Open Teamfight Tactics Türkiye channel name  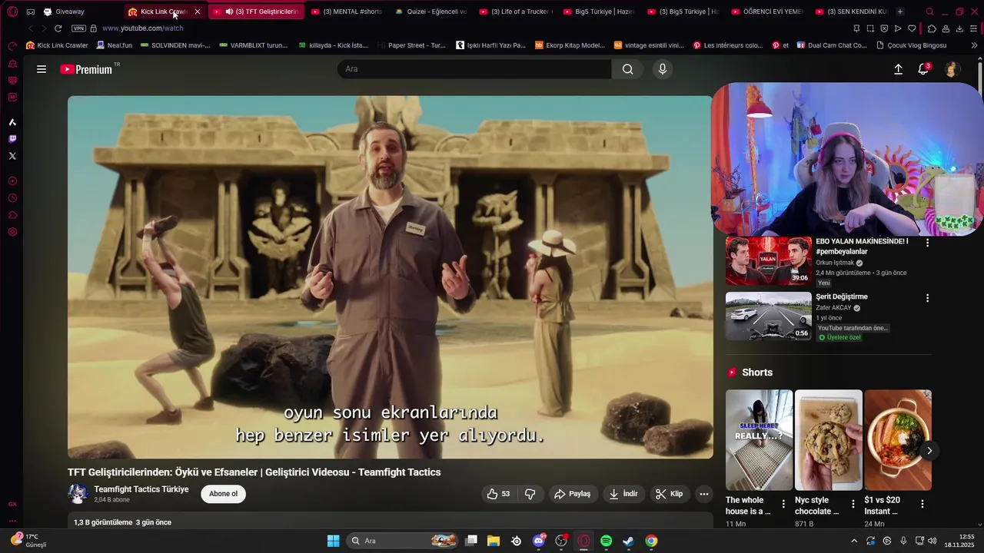point(141,489)
